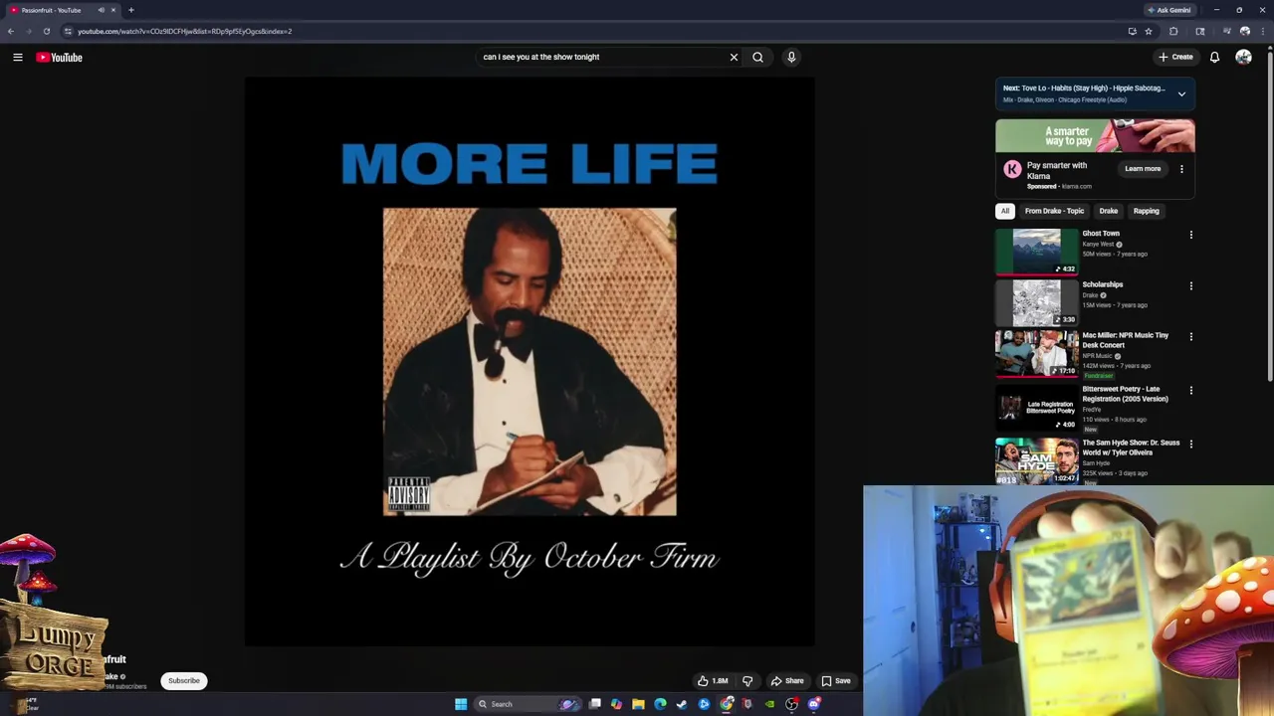Open Discord from taskbar
The height and width of the screenshot is (716, 1274).
(814, 704)
